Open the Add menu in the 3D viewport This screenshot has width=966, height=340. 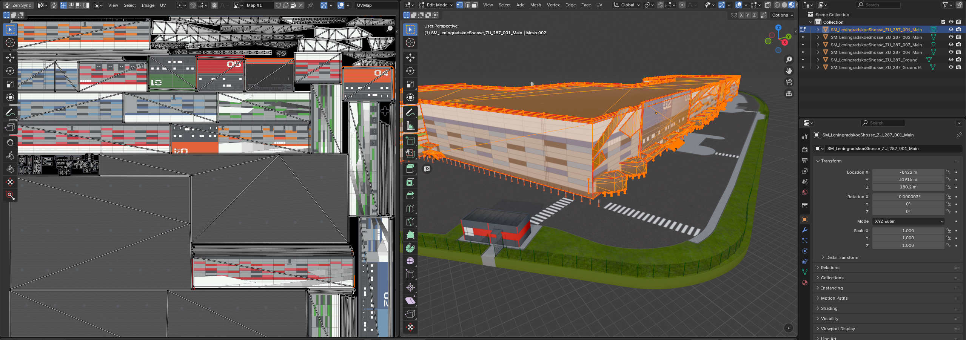(x=521, y=5)
